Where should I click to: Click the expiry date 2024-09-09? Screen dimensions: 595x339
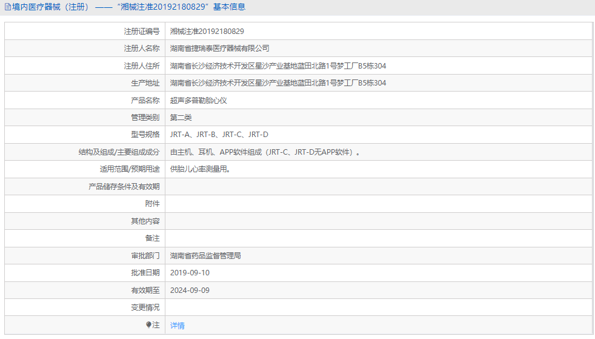190,290
